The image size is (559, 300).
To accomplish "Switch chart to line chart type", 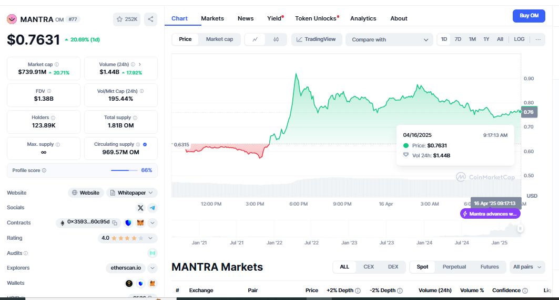I will tap(255, 39).
